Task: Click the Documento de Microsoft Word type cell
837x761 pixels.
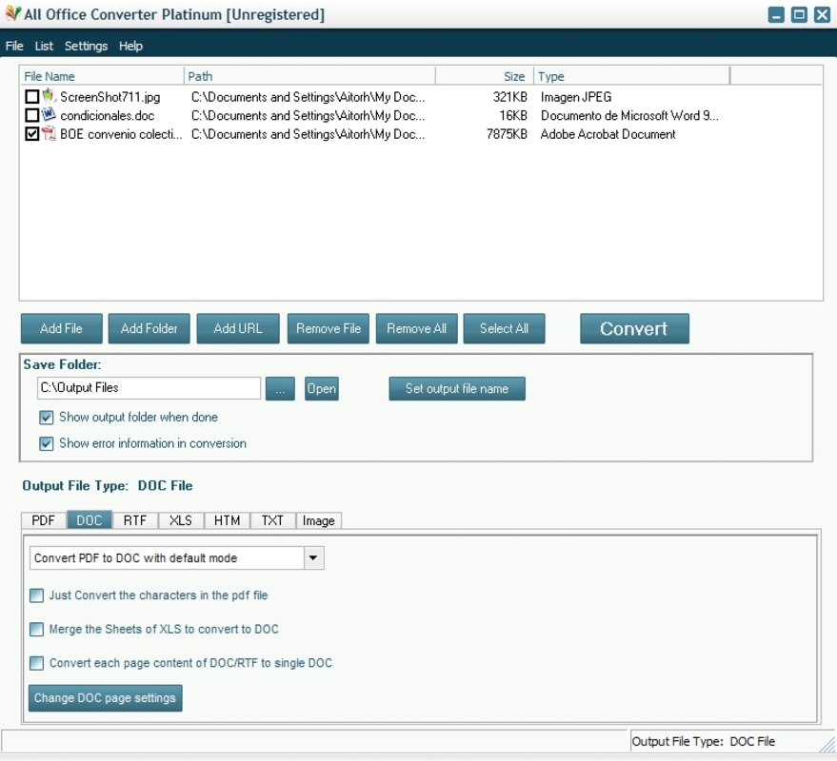Action: click(629, 116)
